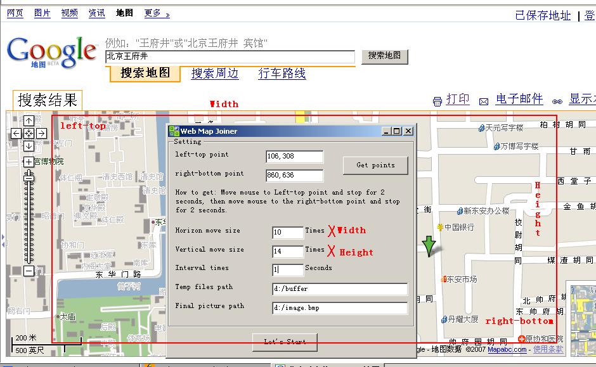Screen dimensions: 596x367
Task: Click the 新东安办公楼 building icon on map
Action: (x=460, y=211)
